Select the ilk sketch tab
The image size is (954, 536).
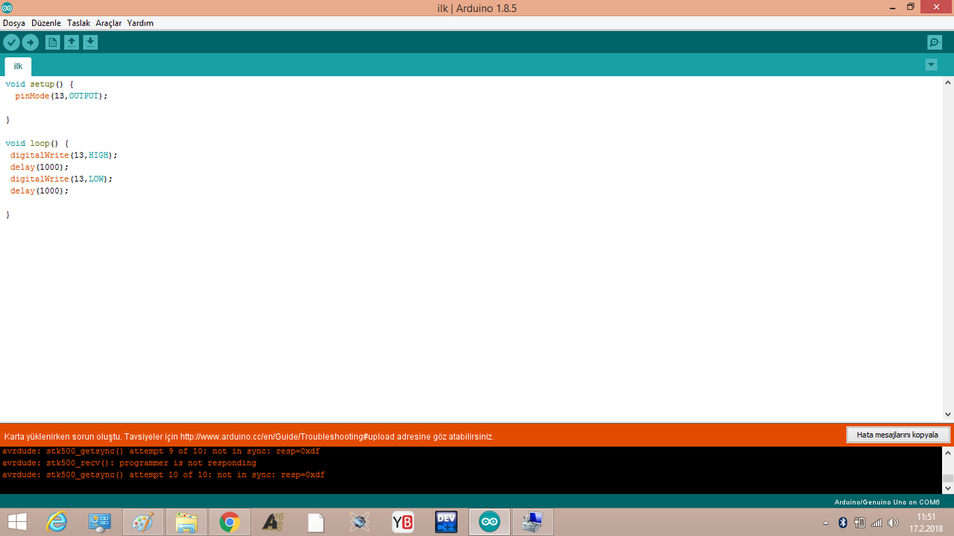point(18,66)
